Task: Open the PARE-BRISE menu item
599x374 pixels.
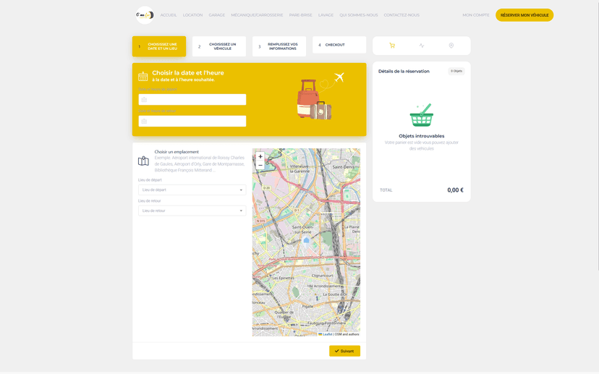Action: (x=301, y=15)
